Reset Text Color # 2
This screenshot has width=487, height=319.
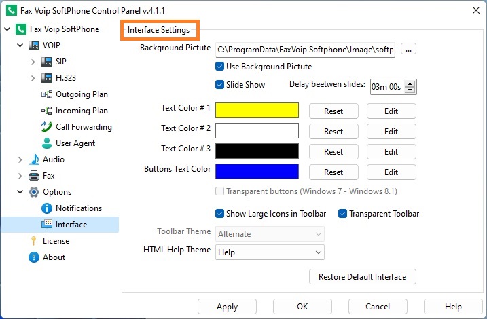point(333,131)
